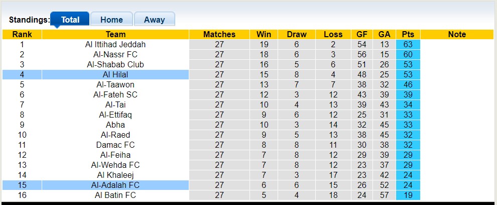Click the Total standings tab
This screenshot has width=497, height=205.
click(70, 20)
